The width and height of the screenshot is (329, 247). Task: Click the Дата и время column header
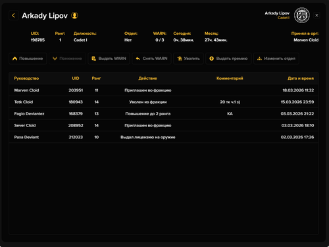click(301, 78)
